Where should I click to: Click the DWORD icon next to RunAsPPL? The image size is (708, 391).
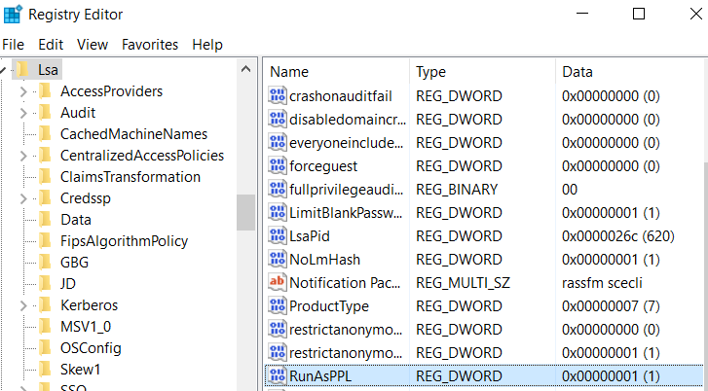pyautogui.click(x=278, y=375)
